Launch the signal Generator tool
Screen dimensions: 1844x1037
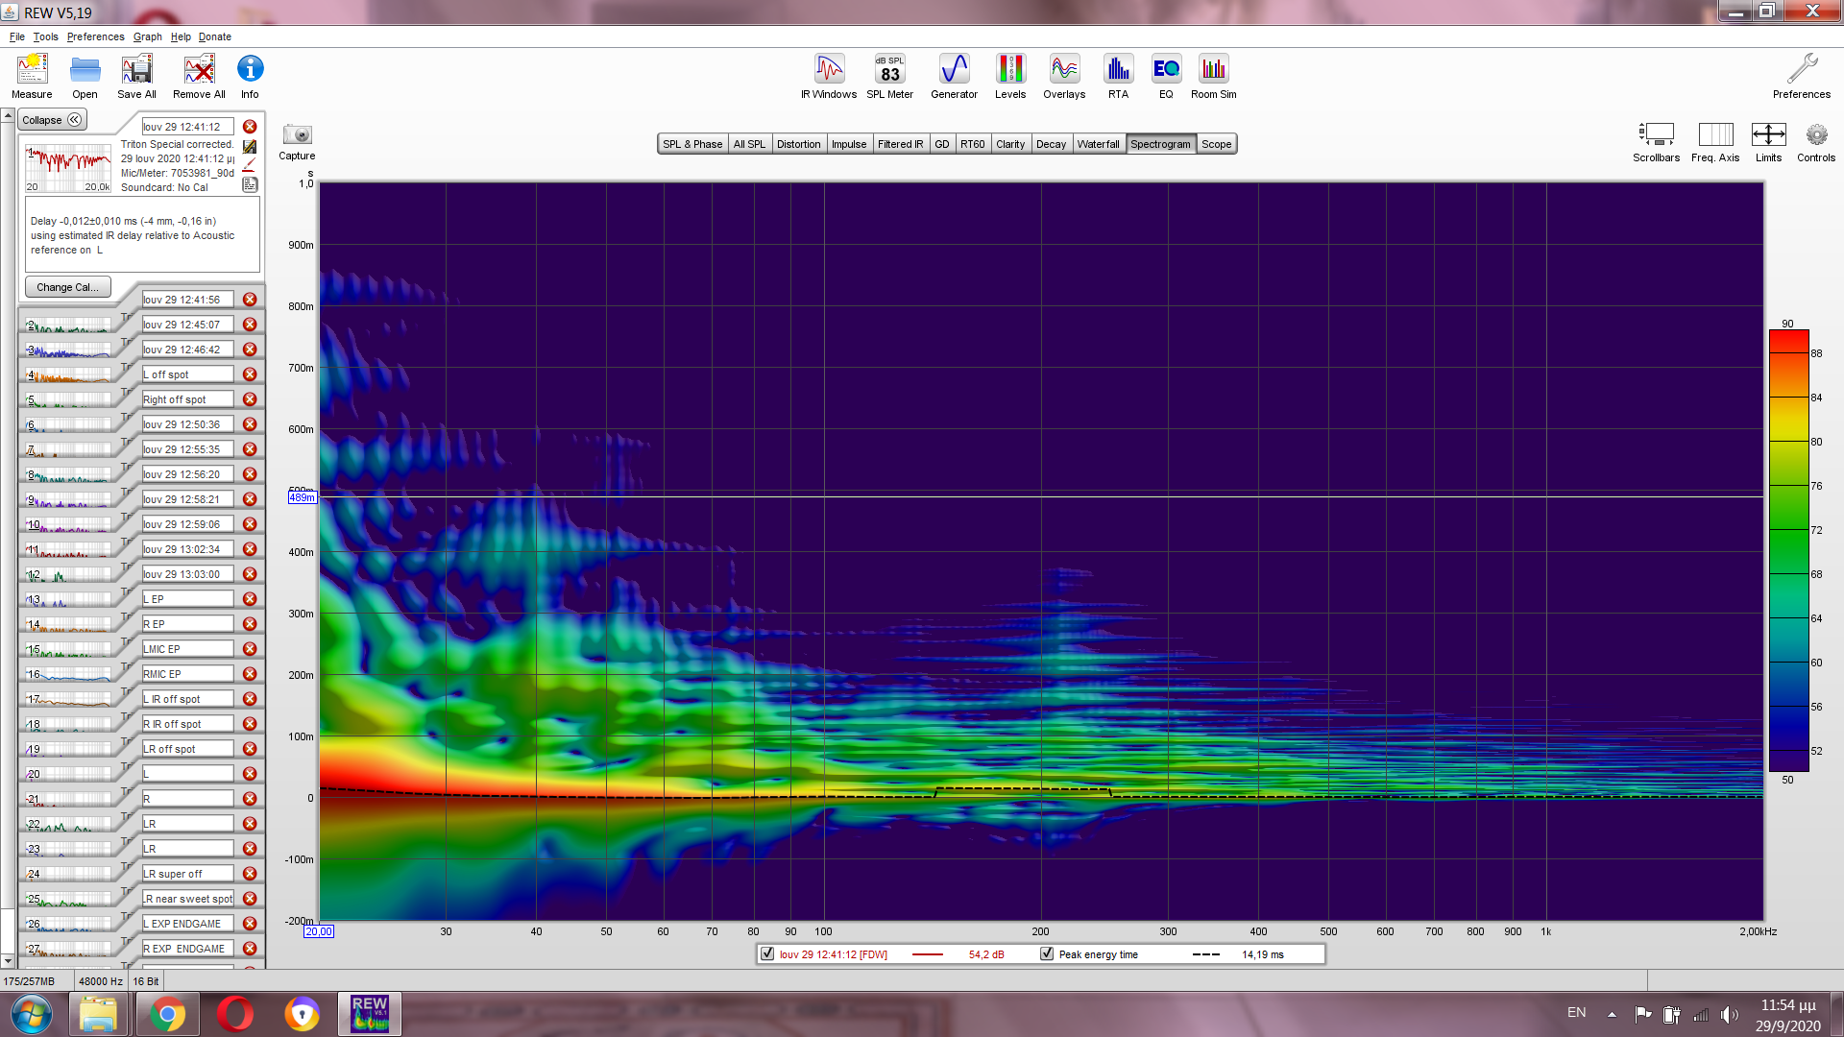point(954,77)
